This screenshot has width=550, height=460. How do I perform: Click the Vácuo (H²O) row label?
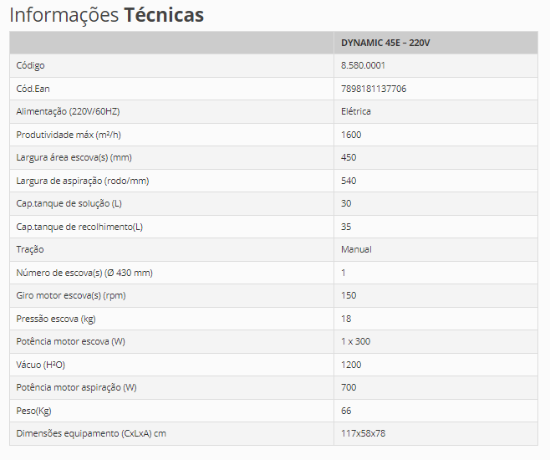pos(40,365)
